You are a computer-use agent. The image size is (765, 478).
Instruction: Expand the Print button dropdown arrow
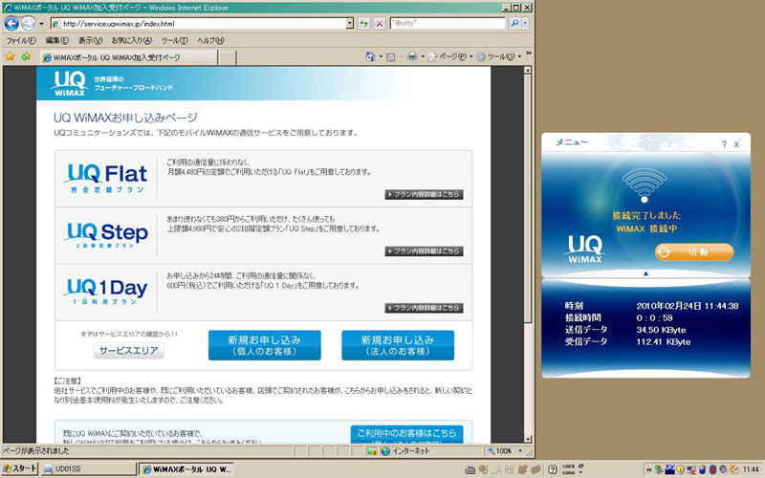coord(422,57)
